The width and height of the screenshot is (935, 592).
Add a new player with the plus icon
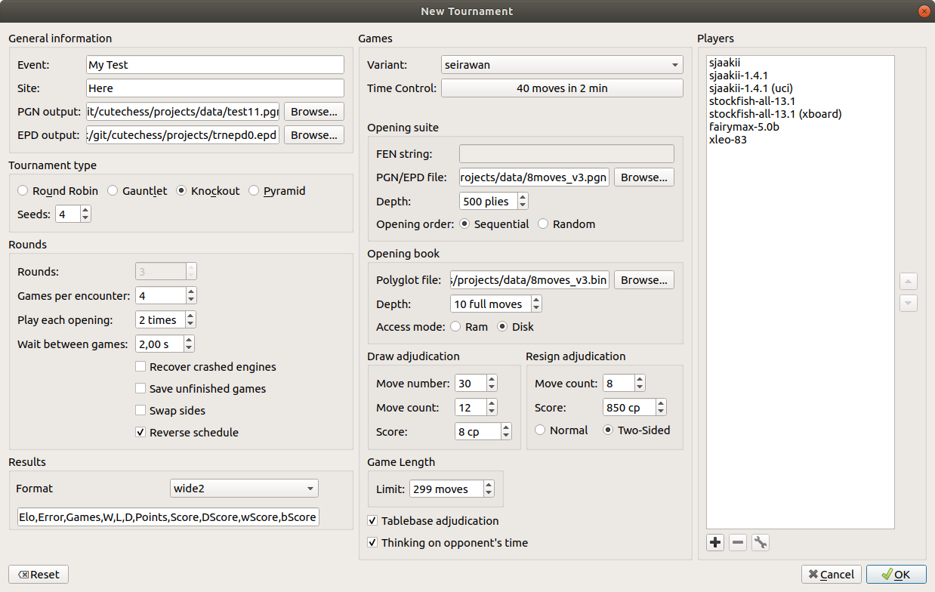pos(715,542)
